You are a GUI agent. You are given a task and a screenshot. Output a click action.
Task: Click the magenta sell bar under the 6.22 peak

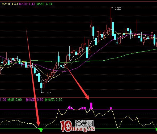click(111, 108)
